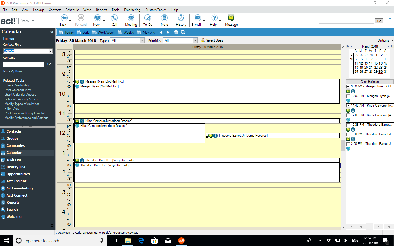Check the 1:50 PM Theodore Barrett task
This screenshot has height=246, width=394.
(348, 134)
